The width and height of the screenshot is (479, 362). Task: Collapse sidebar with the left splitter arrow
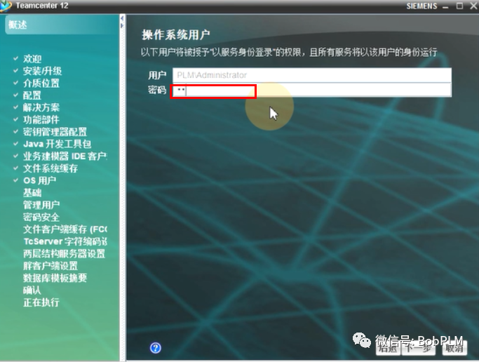122,19
